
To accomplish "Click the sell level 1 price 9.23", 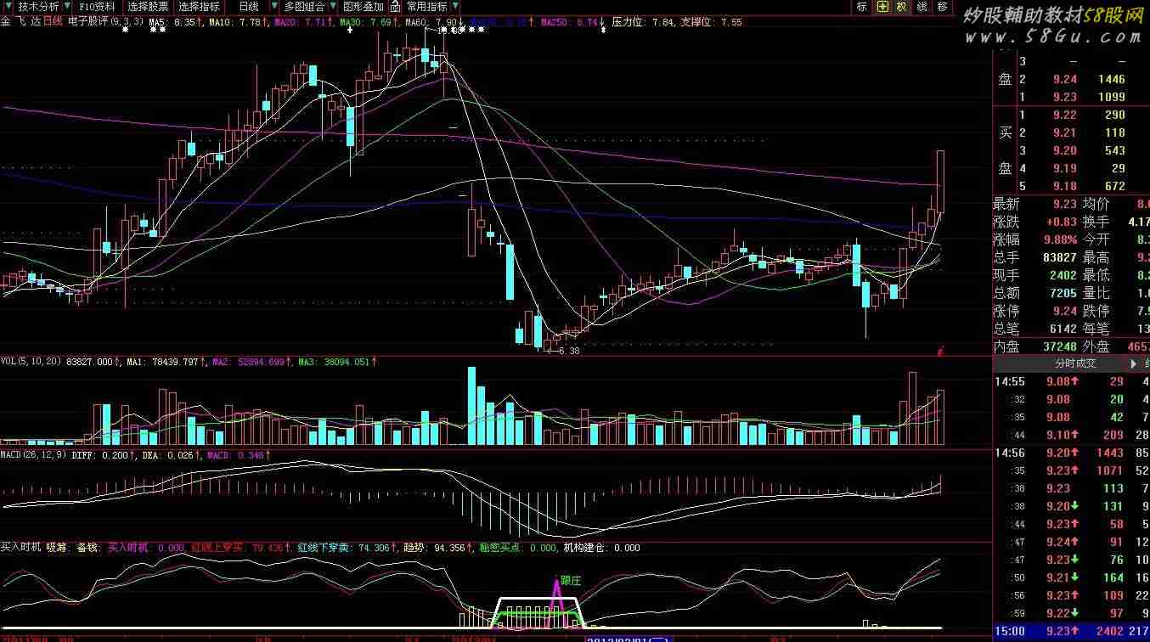I will coord(1064,97).
